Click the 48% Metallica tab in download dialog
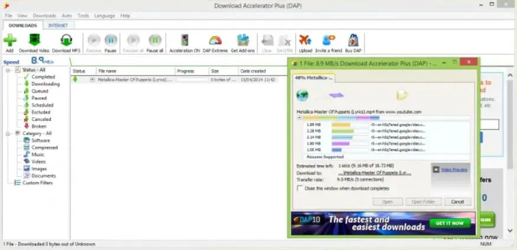 pyautogui.click(x=314, y=78)
